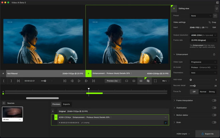The height and width of the screenshot is (138, 220).
Task: Click the input Edit link
Action: coord(214,27)
